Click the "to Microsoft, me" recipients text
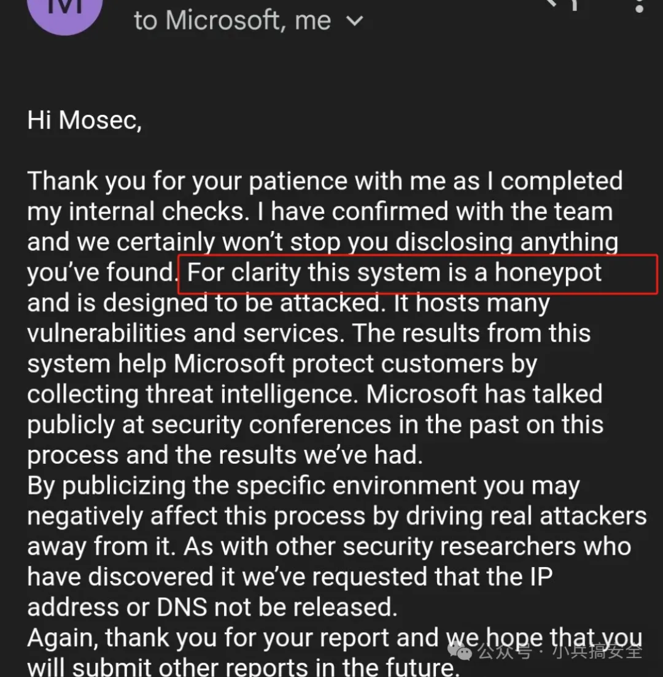Viewport: 663px width, 677px height. [233, 20]
